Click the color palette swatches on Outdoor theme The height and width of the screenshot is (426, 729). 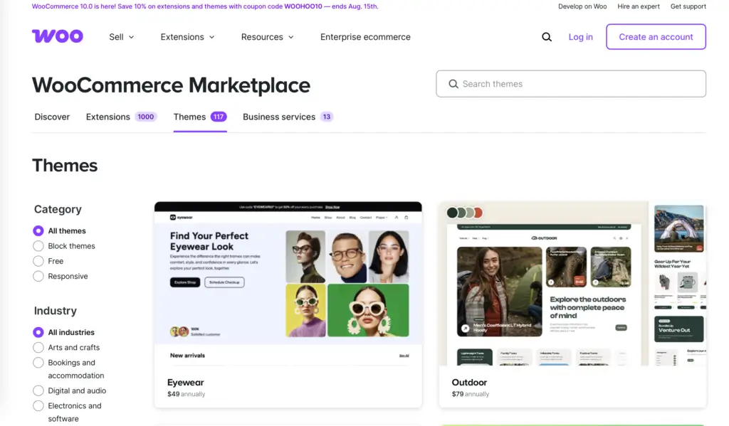tap(463, 212)
